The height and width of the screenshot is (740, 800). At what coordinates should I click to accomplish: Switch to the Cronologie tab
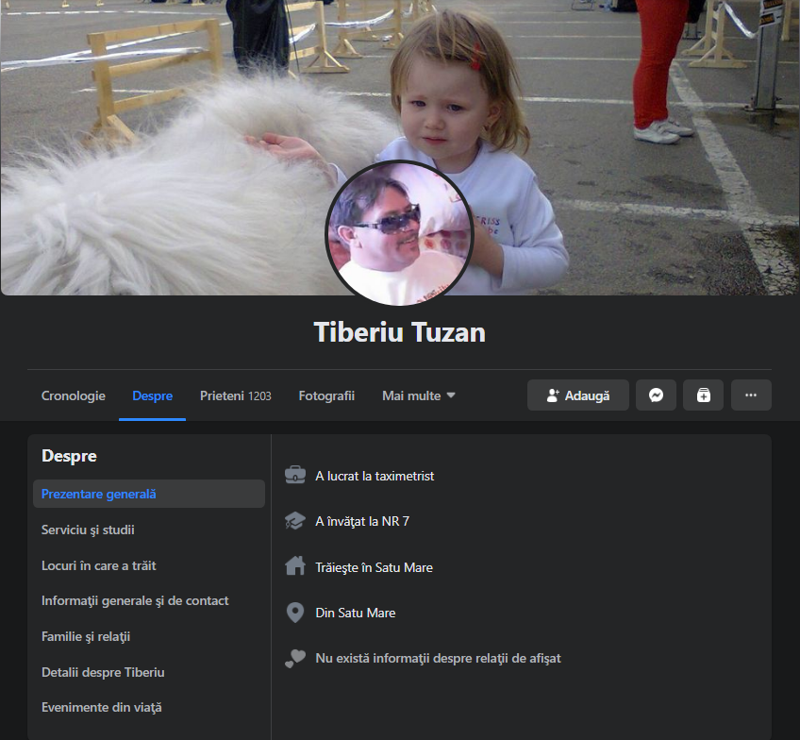[x=74, y=396]
